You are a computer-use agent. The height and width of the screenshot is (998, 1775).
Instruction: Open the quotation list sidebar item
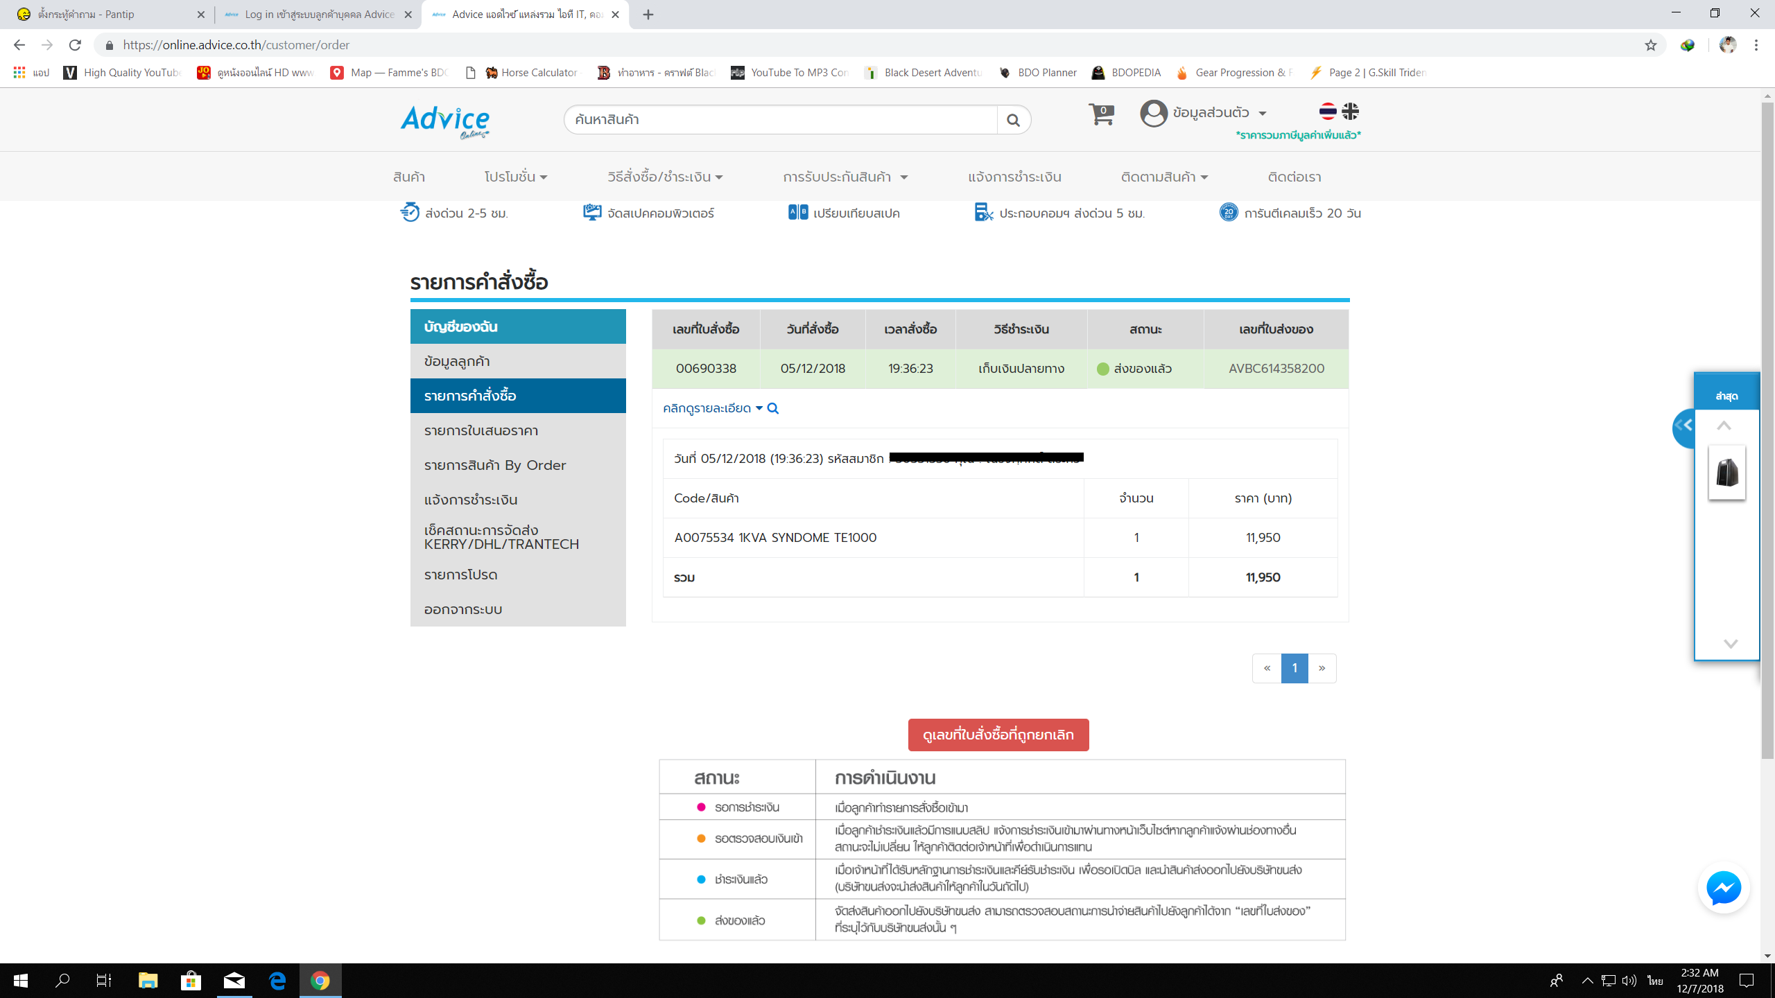[x=481, y=430]
